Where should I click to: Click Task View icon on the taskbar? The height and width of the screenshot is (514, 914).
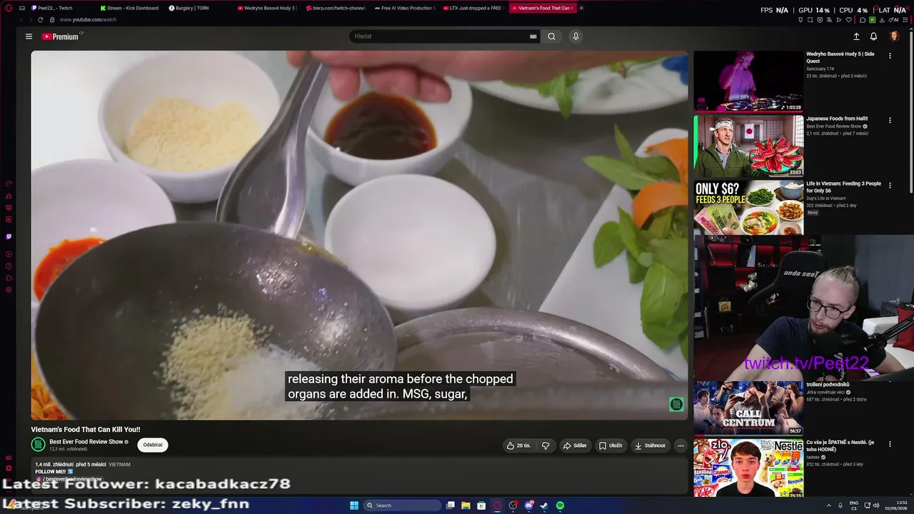[x=450, y=505]
